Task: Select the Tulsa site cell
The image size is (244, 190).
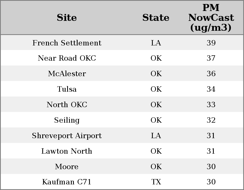Action: click(67, 89)
